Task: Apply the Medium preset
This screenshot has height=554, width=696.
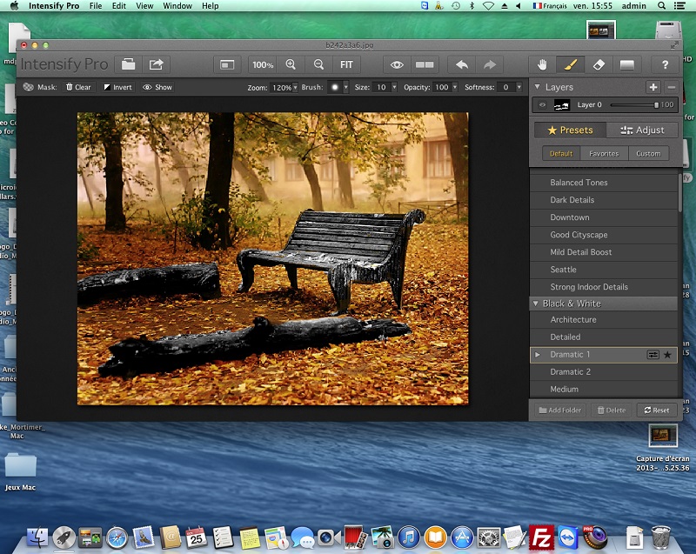Action: click(x=604, y=389)
